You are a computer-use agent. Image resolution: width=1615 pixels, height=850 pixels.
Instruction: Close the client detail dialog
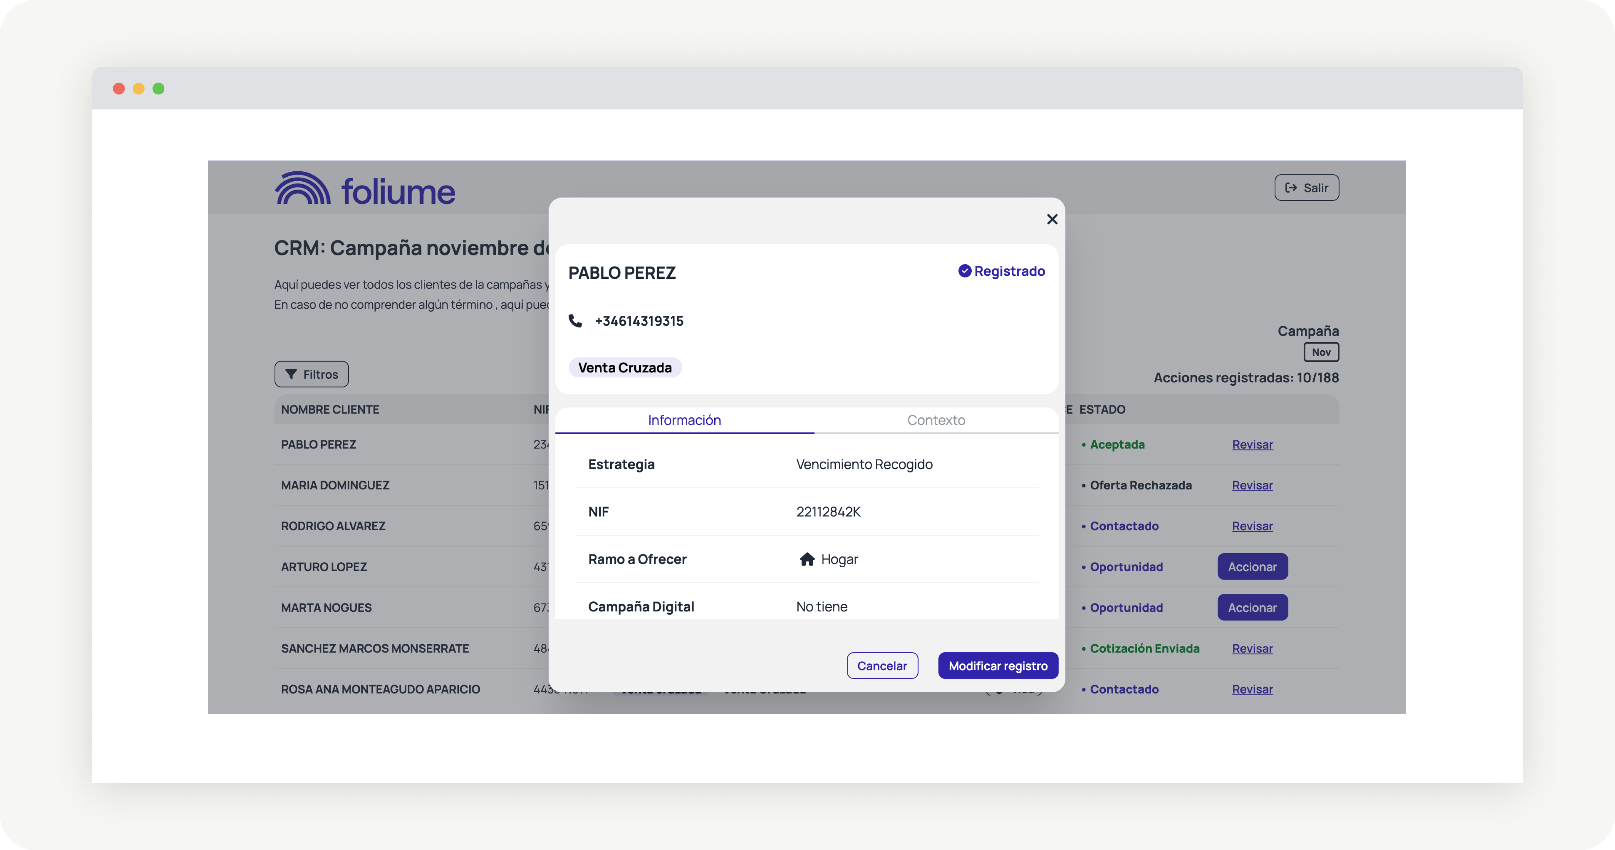[1052, 219]
